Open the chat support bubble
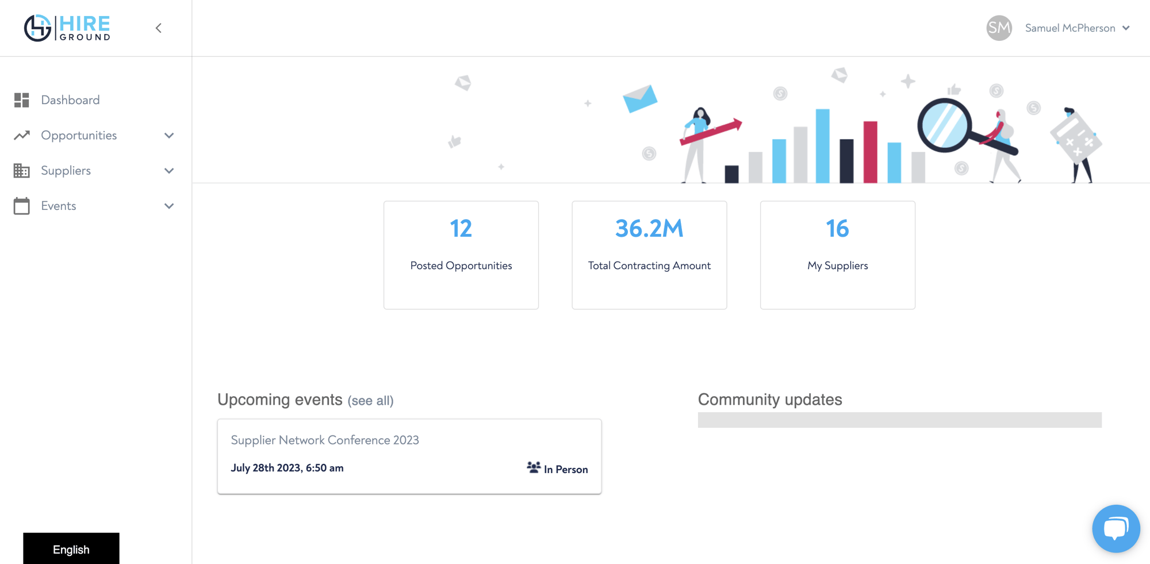Viewport: 1150px width, 564px height. pyautogui.click(x=1115, y=528)
